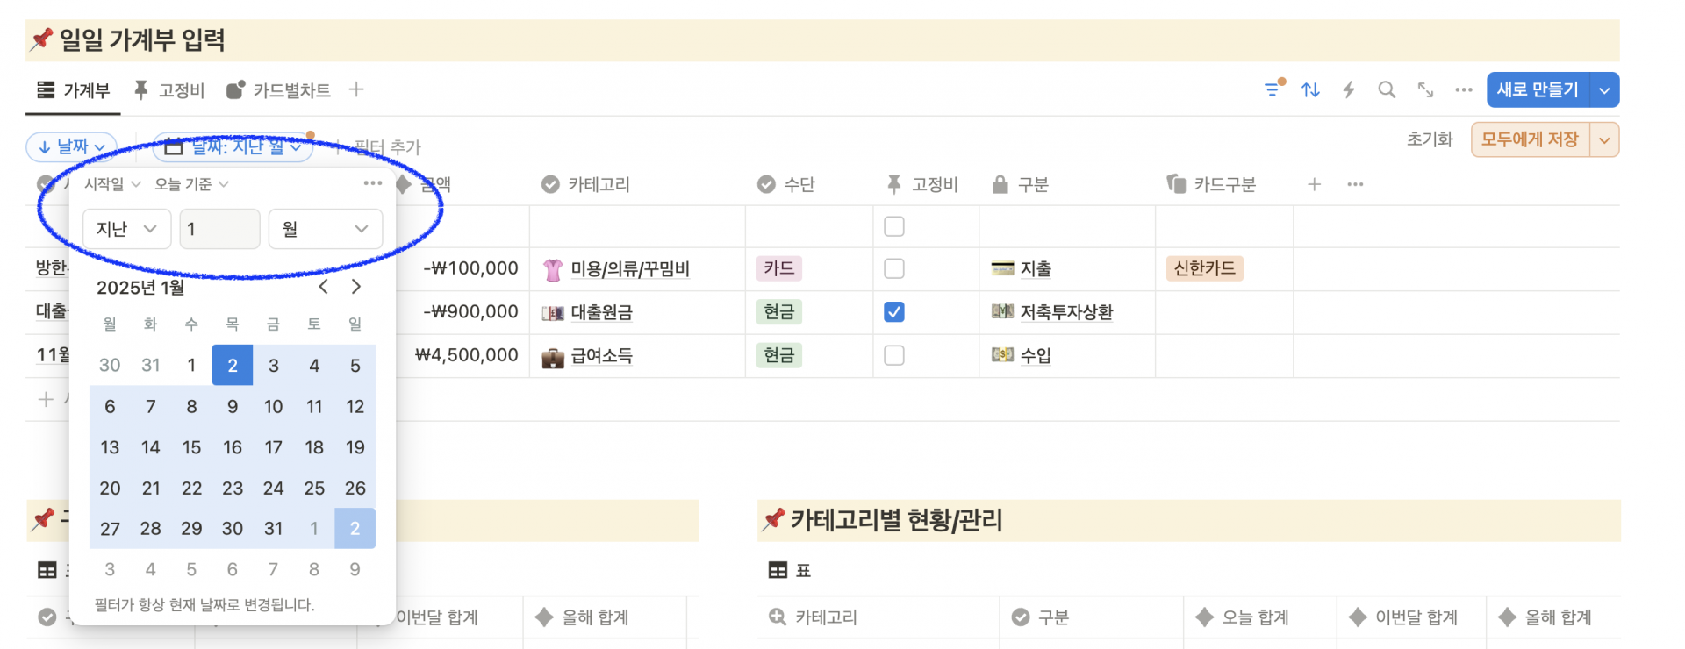Open the filter funnel icon in toolbar
The width and height of the screenshot is (1685, 649).
coord(1273,89)
